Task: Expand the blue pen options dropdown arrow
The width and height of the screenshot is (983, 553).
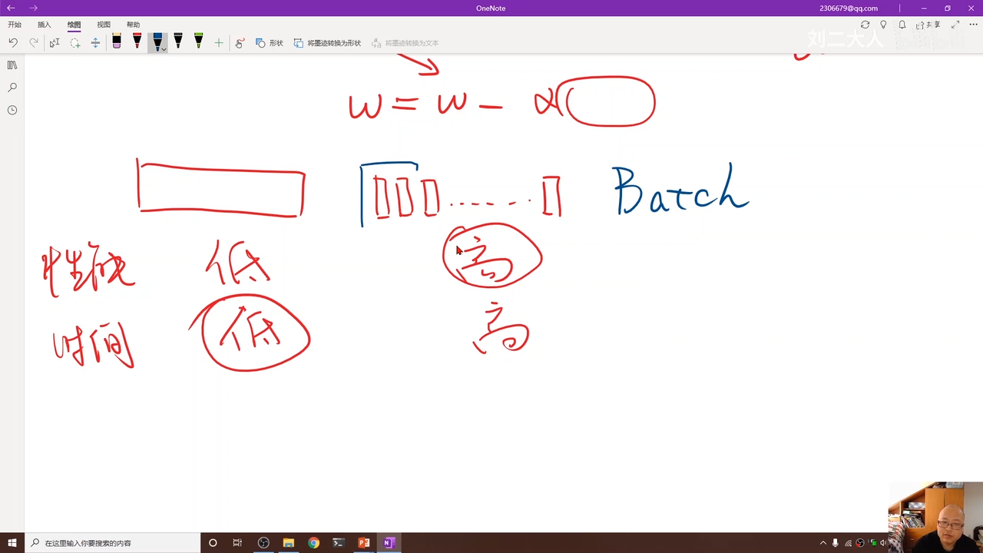Action: pyautogui.click(x=164, y=49)
